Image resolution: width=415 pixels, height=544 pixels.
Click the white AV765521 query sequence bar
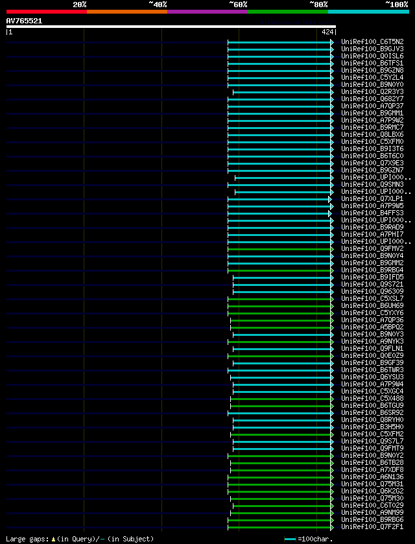click(171, 27)
